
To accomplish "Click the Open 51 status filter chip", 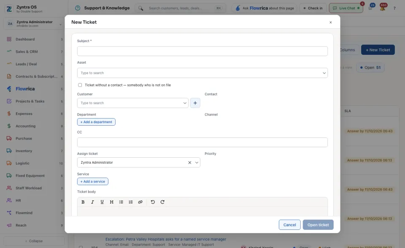I will (370, 67).
